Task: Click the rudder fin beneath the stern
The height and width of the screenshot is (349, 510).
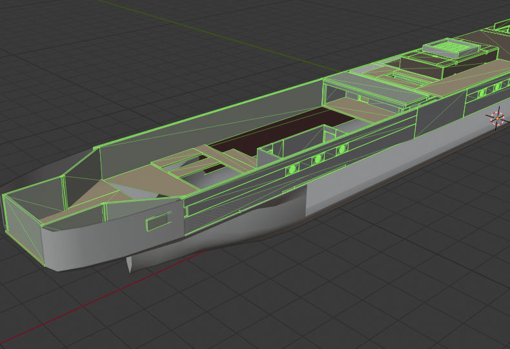Action: 129,264
